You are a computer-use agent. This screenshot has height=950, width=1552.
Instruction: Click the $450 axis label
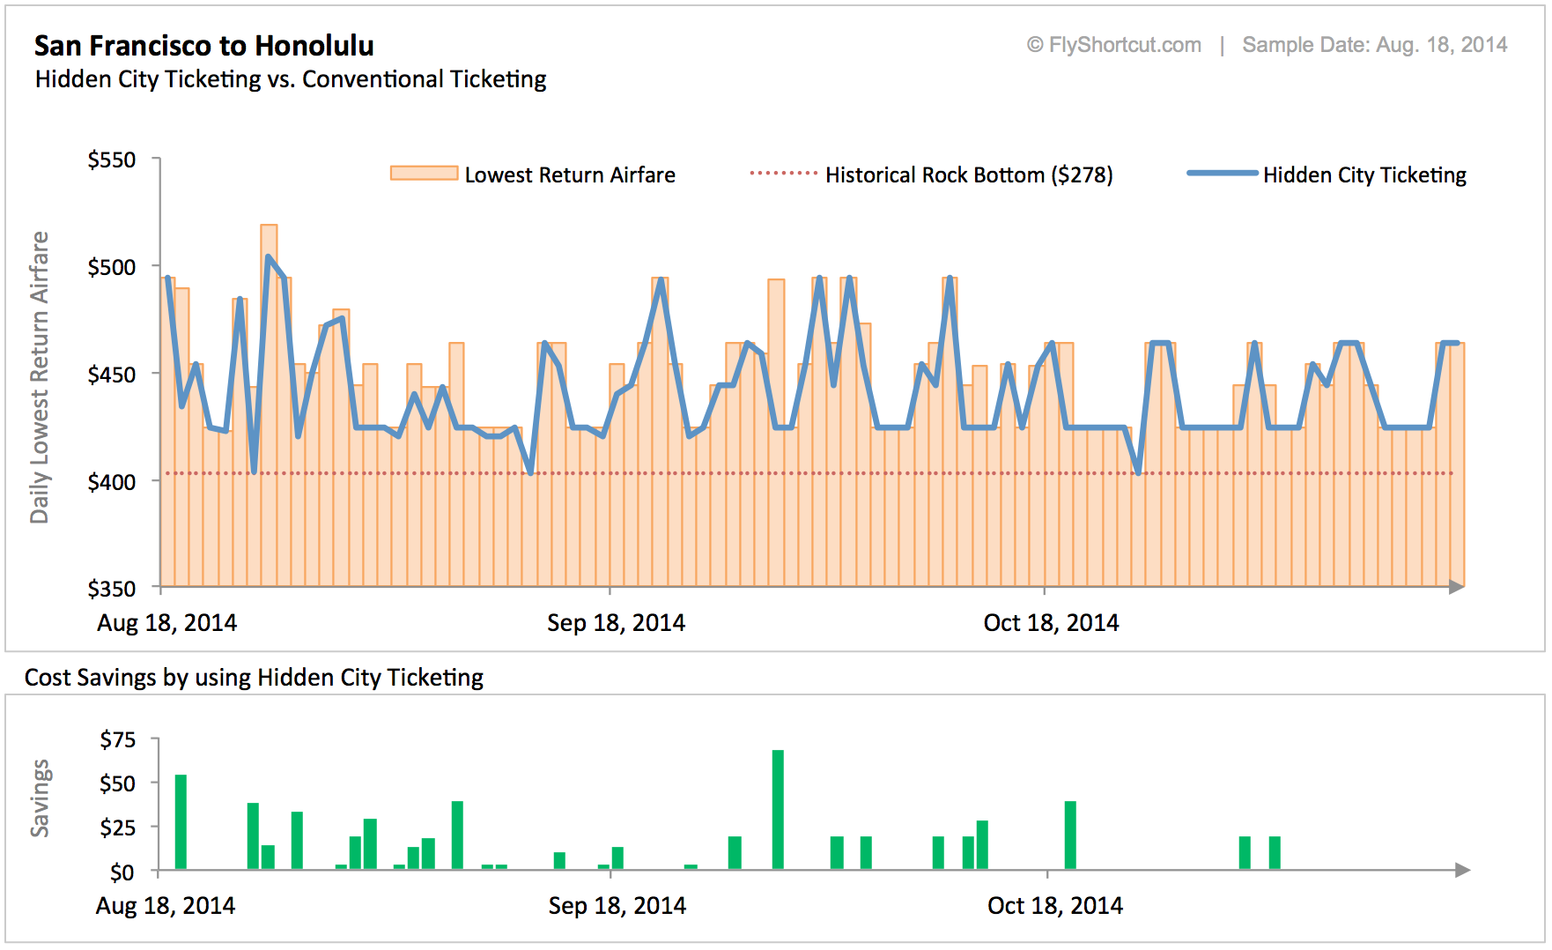112,375
